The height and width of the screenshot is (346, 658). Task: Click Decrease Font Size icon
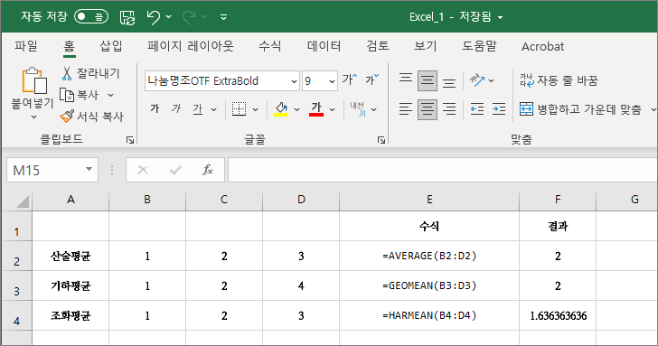[x=371, y=79]
